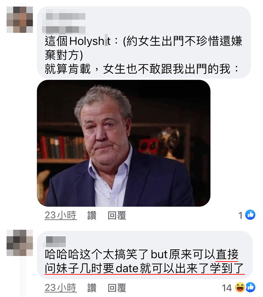Click the word date in second comment
The image size is (263, 297).
click(127, 268)
